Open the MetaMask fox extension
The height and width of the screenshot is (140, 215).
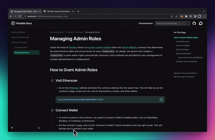point(182,16)
